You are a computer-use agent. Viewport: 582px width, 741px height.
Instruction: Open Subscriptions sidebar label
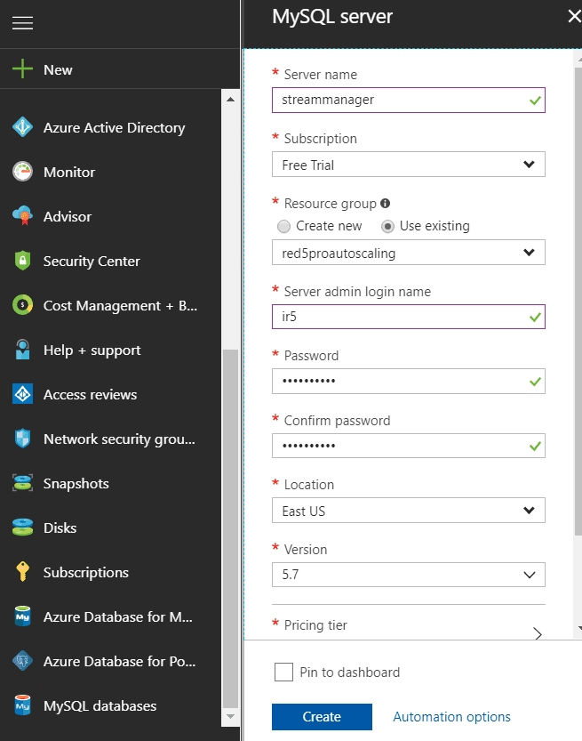[x=86, y=573]
